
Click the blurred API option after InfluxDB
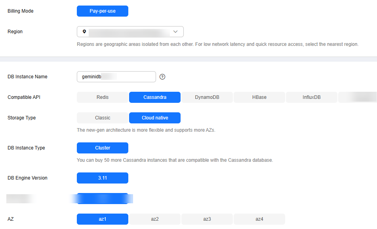358,97
